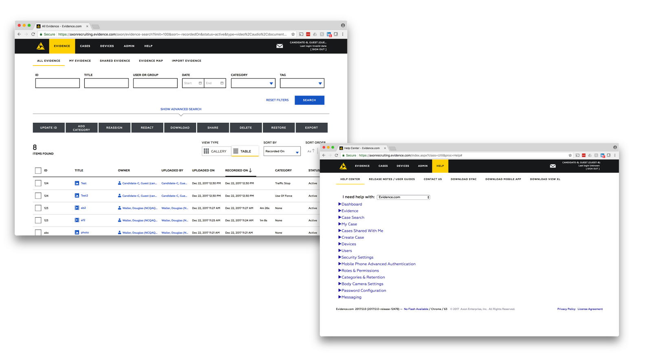Click the image icon beside photo title

click(77, 233)
